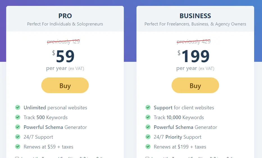
Task: Click checkmark icon beside Unlimited personal websites
Action: 18,107
